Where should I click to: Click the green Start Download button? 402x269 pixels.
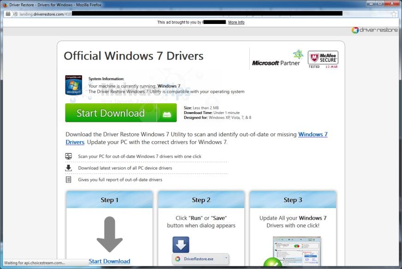click(x=121, y=113)
